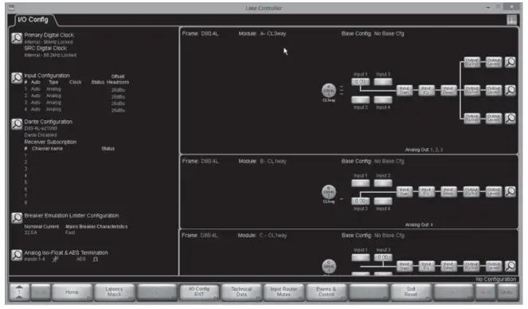Screen dimensions: 528x309
Task: Open Events & Control from bottom bar
Action: click(x=326, y=291)
